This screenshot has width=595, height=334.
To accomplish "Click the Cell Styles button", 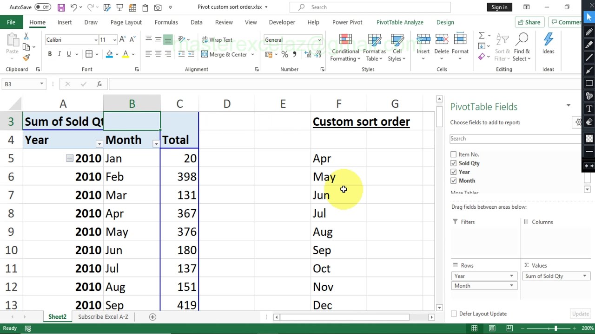I will tap(397, 47).
